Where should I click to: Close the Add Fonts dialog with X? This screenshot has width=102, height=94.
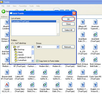(74, 13)
